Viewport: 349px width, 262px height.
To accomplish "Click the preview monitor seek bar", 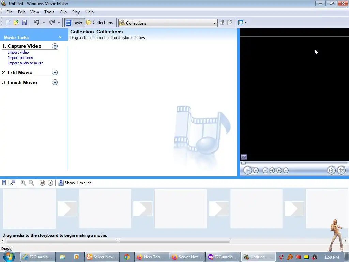I will coord(294,163).
